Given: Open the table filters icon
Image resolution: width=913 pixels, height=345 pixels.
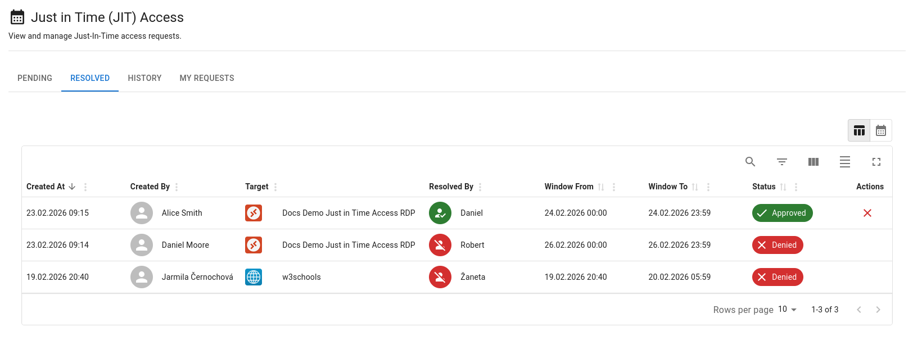Looking at the screenshot, I should [x=781, y=162].
